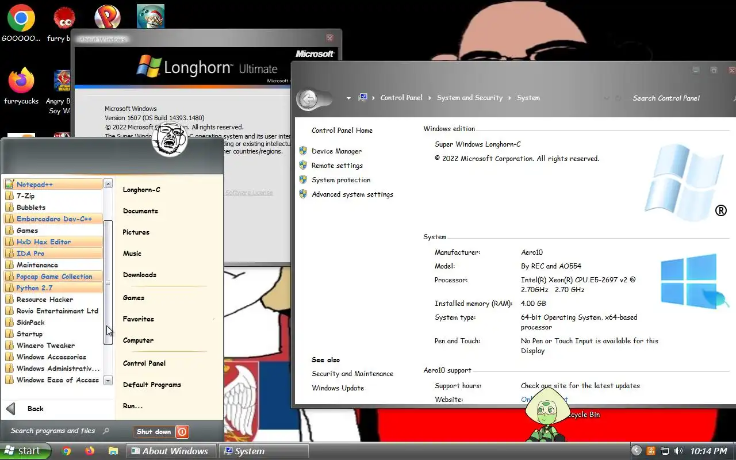
Task: Open Python 2.7 folder
Action: coord(53,287)
